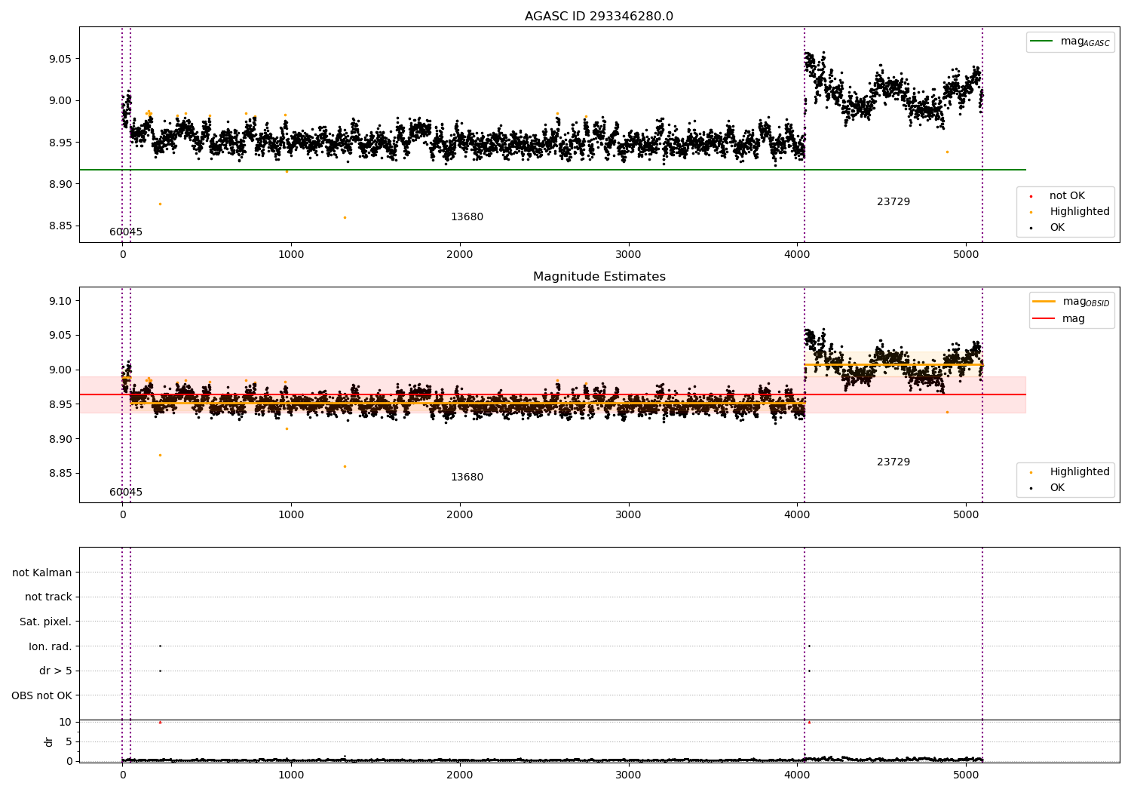This screenshot has height=792, width=1131.
Task: Click the '13680' obsid label in top plot
Action: tap(467, 217)
